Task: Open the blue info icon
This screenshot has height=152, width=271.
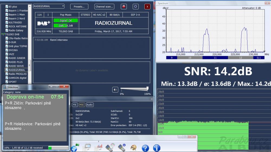Action: 157,148
